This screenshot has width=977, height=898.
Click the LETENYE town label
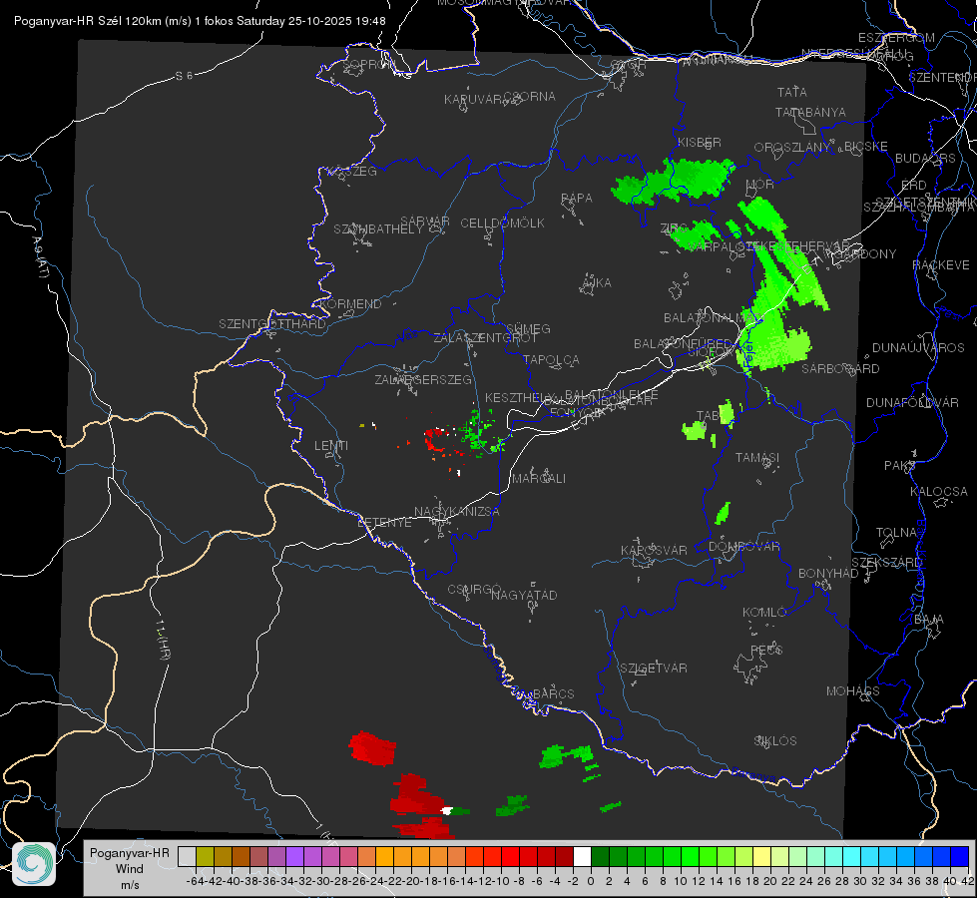384,523
